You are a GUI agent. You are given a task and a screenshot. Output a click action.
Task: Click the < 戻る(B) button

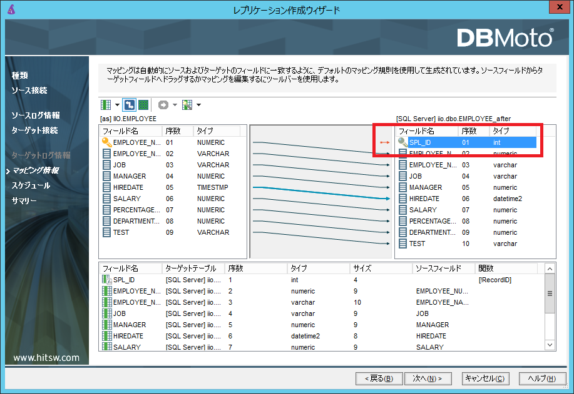point(379,378)
